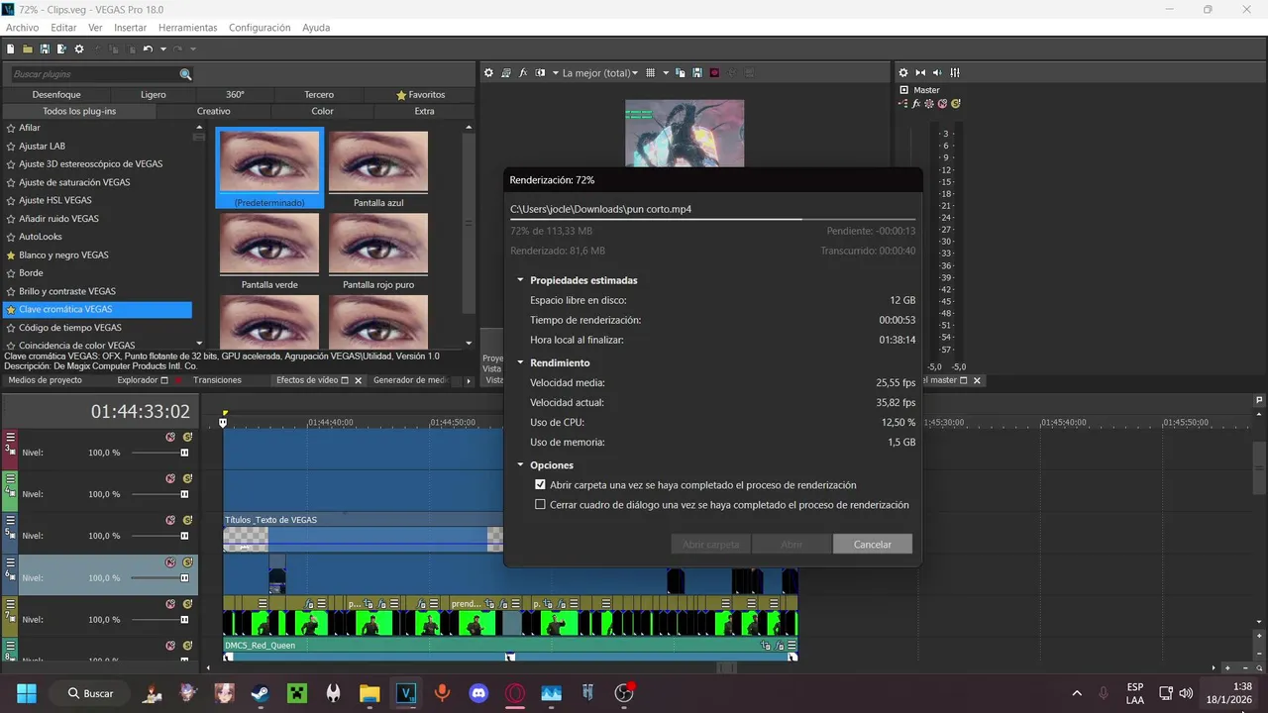Click the overlays grid icon in preview
The height and width of the screenshot is (713, 1268).
pos(650,72)
